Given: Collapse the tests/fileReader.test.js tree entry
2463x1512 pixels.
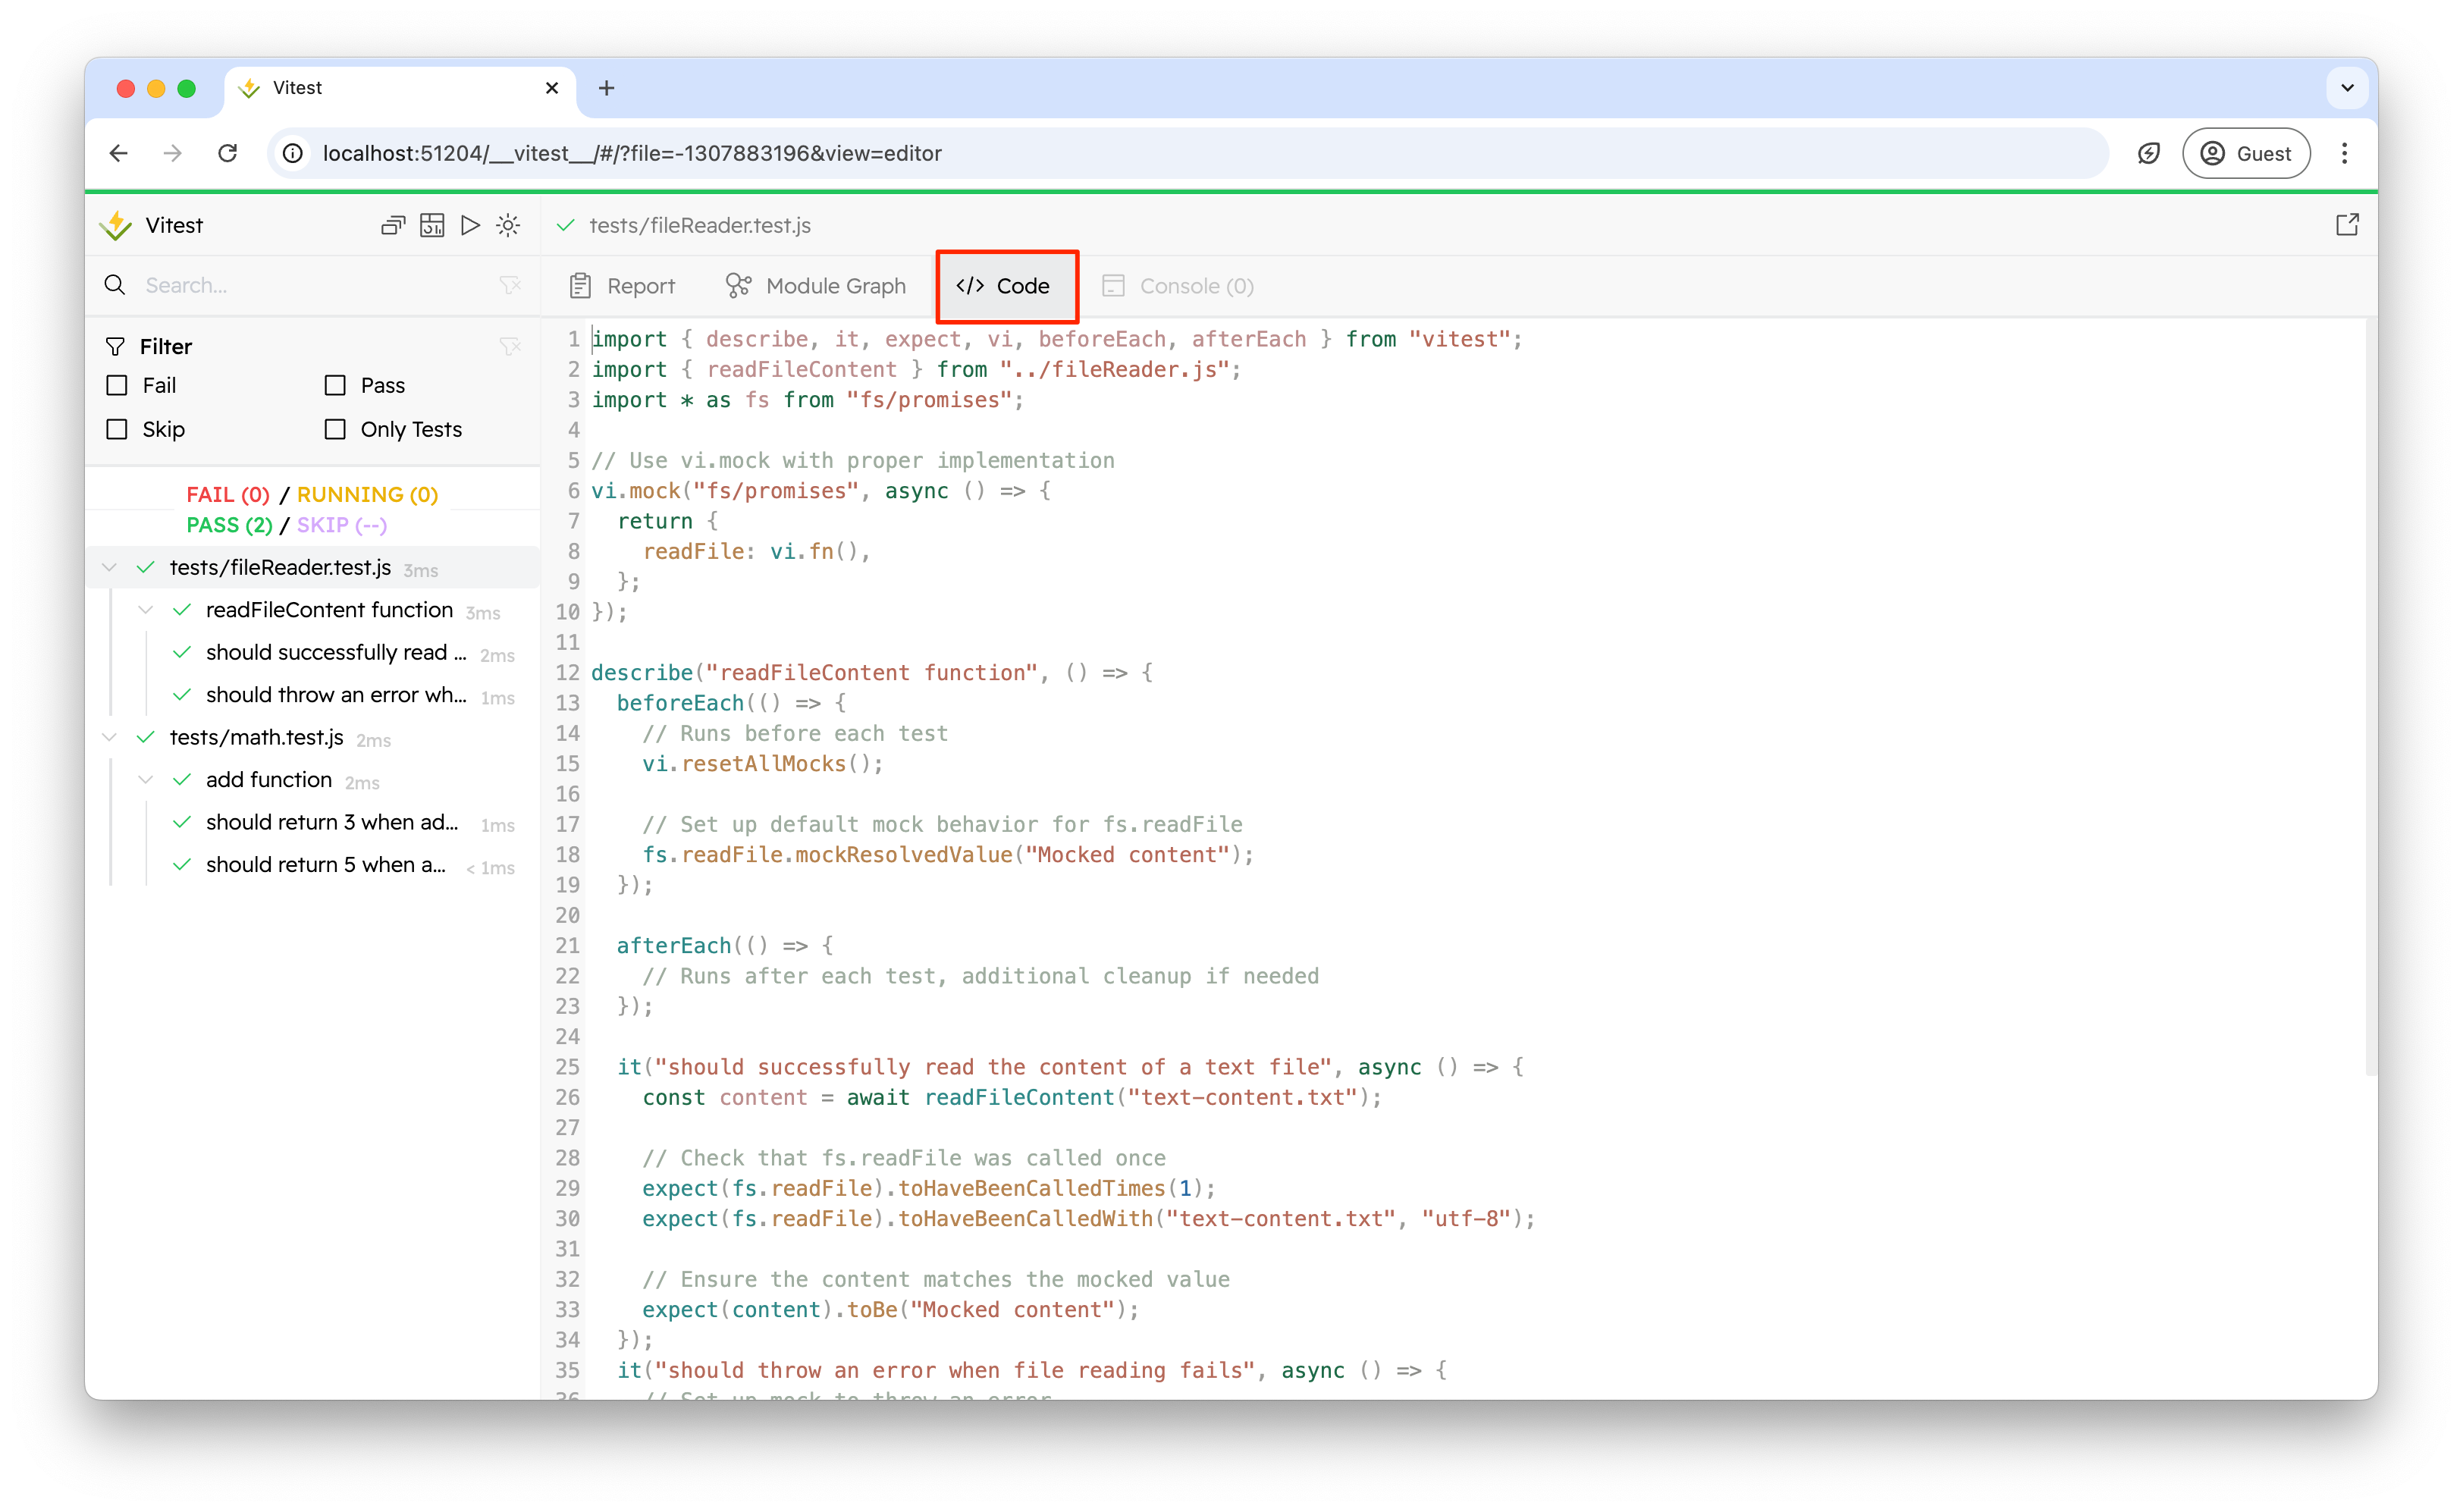Looking at the screenshot, I should (x=109, y=567).
